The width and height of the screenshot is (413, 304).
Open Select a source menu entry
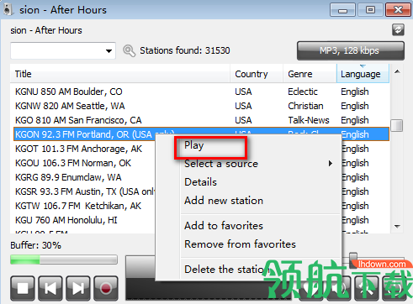(221, 164)
